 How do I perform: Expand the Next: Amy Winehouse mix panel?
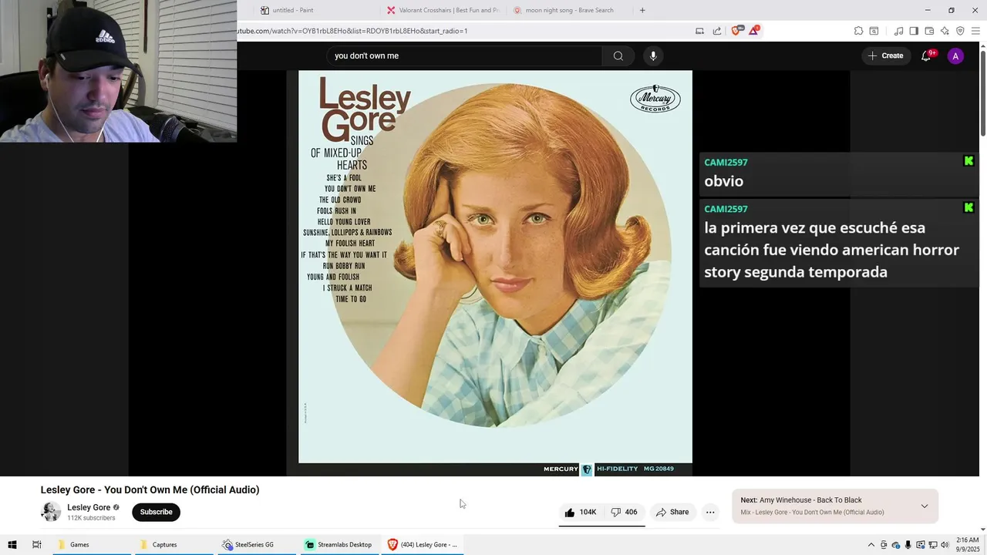tap(925, 506)
